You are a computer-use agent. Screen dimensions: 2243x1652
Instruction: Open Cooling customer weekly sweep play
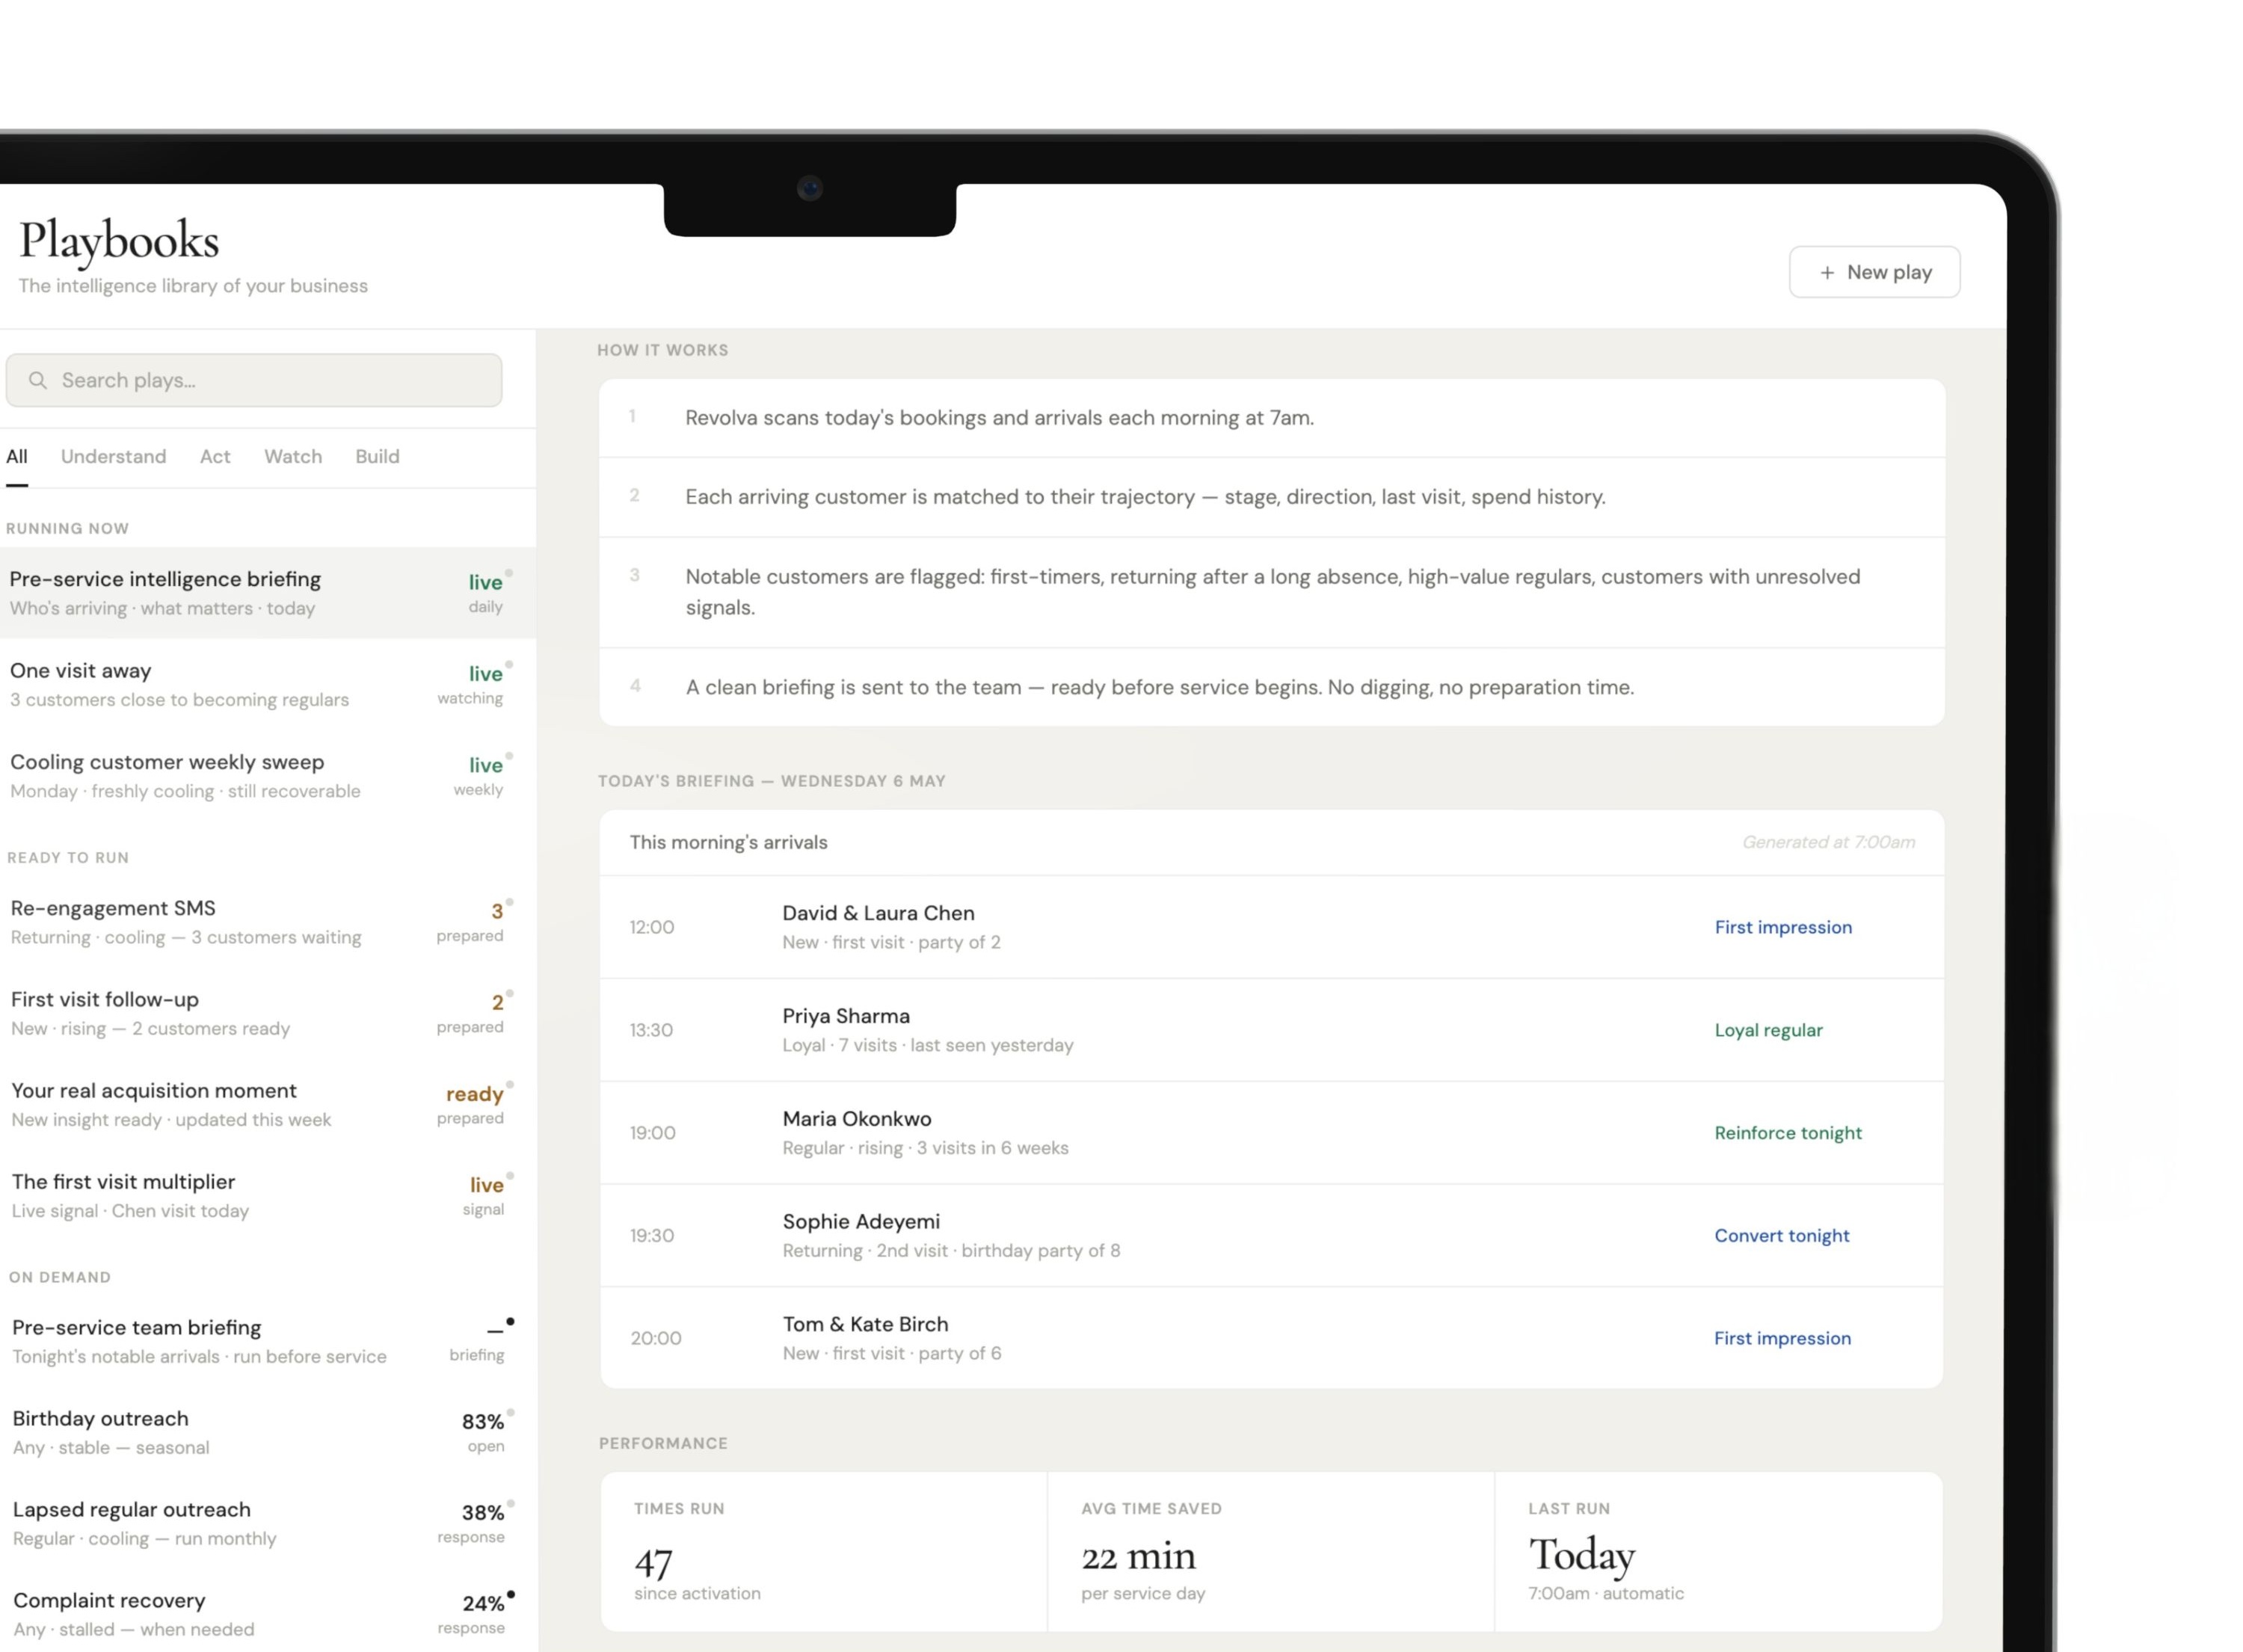point(267,775)
